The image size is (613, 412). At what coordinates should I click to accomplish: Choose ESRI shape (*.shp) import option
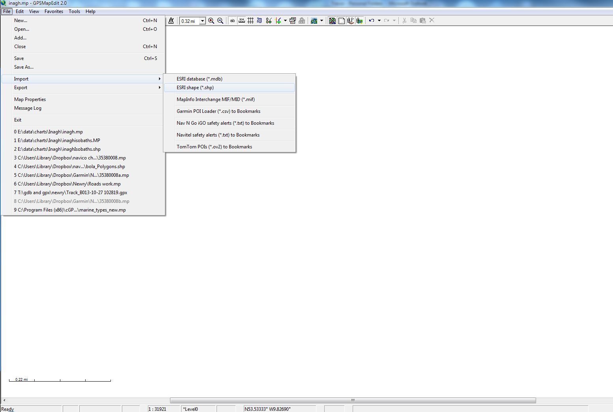[230, 88]
